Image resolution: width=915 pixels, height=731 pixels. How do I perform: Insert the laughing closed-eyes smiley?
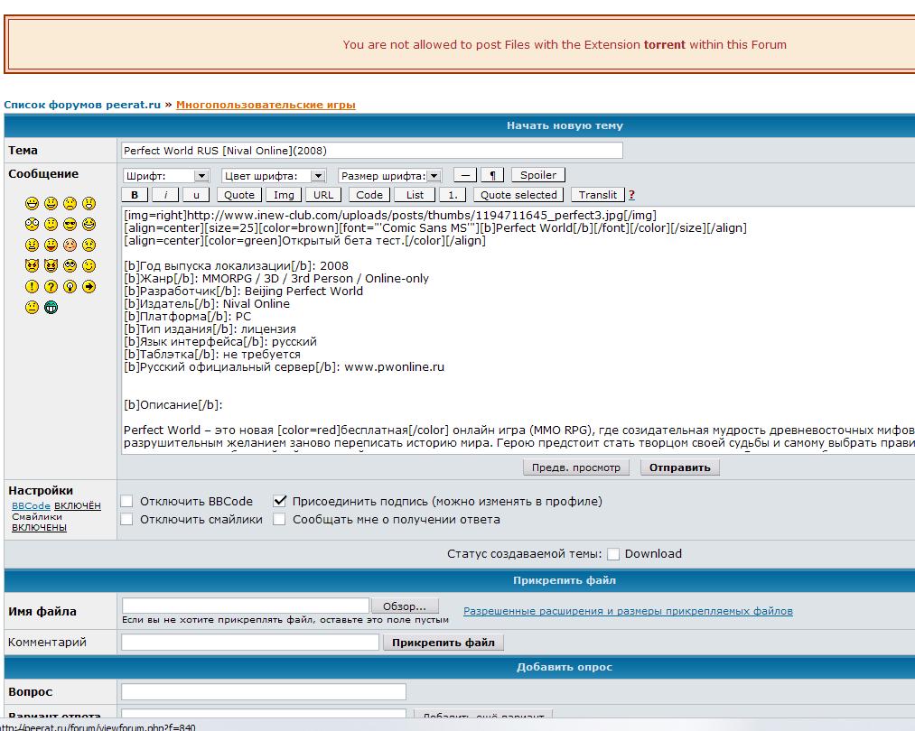coord(89,225)
